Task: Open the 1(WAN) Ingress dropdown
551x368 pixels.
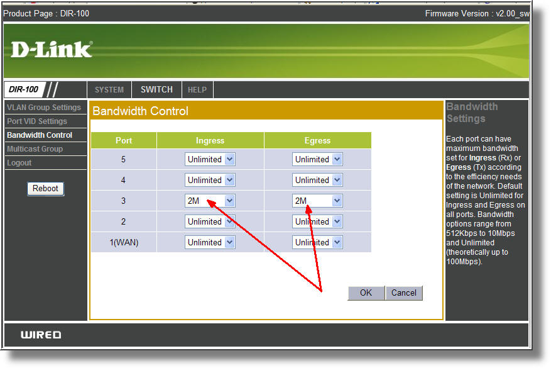Action: point(210,242)
